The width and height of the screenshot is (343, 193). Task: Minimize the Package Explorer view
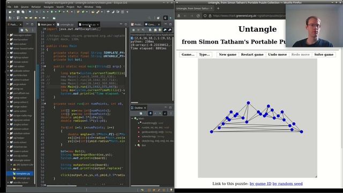coord(27,24)
